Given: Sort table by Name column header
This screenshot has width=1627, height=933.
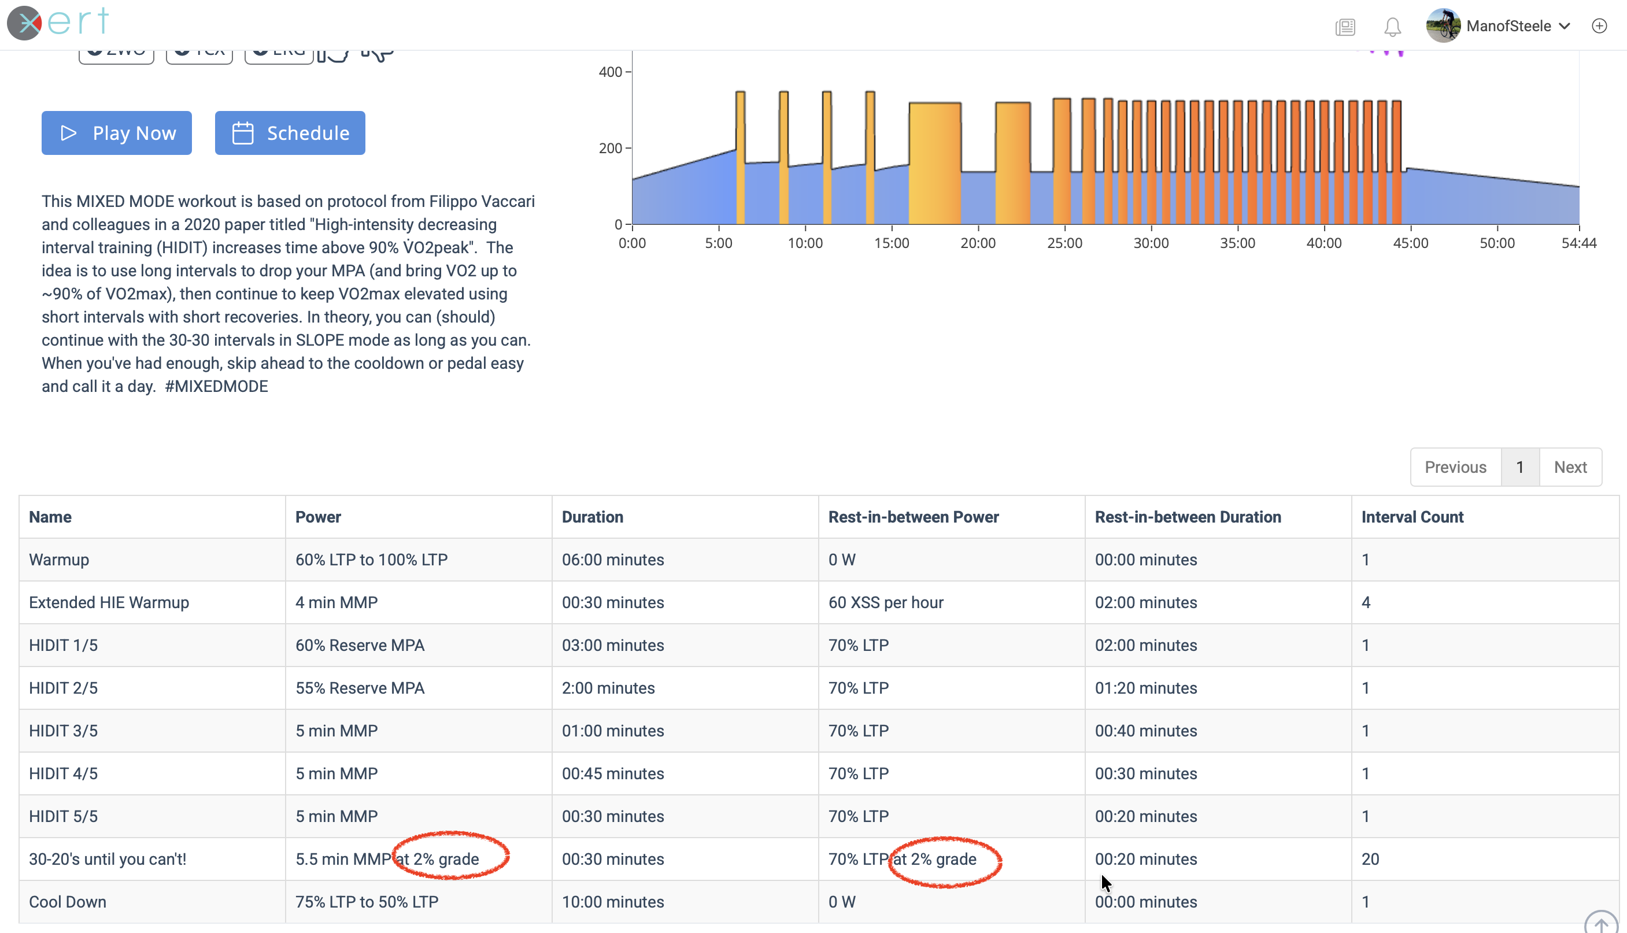Looking at the screenshot, I should pyautogui.click(x=50, y=517).
